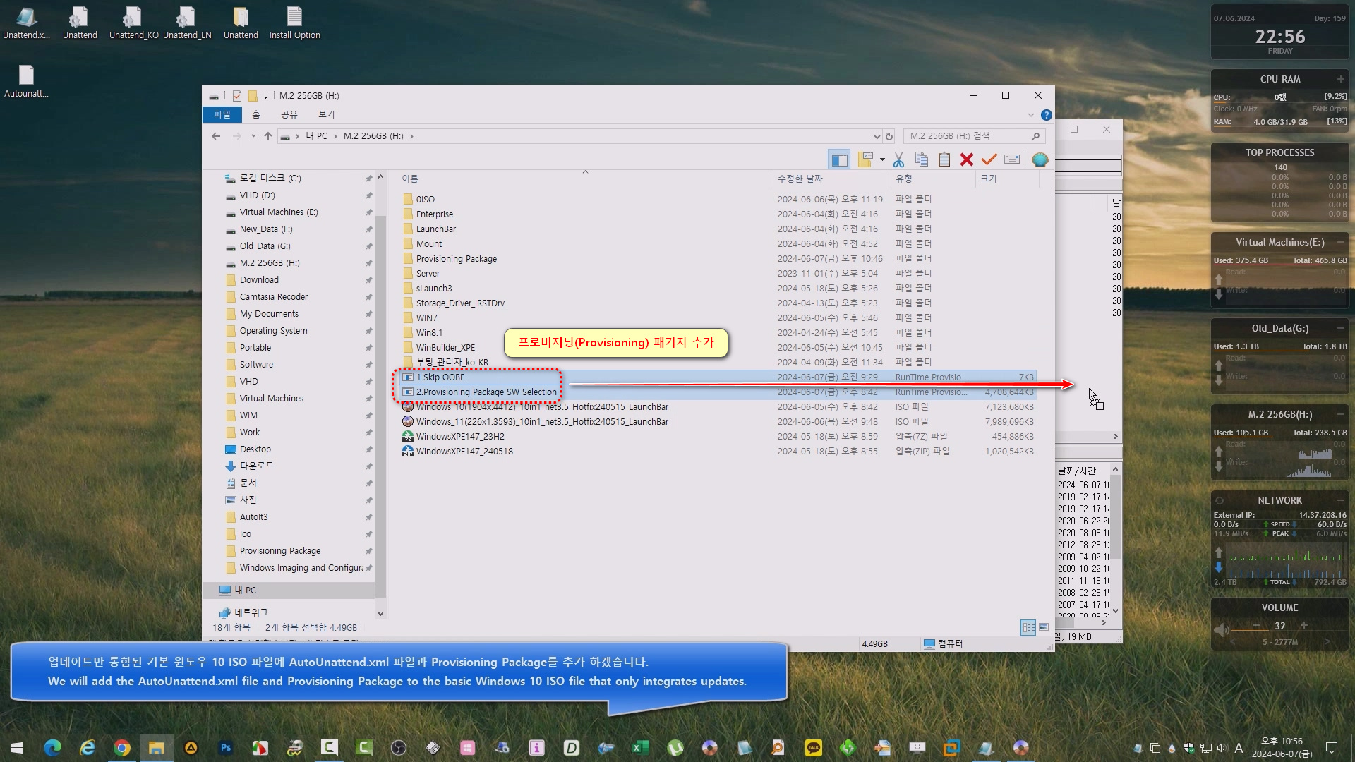Collapse the Old_Data(G:) widget
This screenshot has width=1355, height=762.
coord(1340,328)
